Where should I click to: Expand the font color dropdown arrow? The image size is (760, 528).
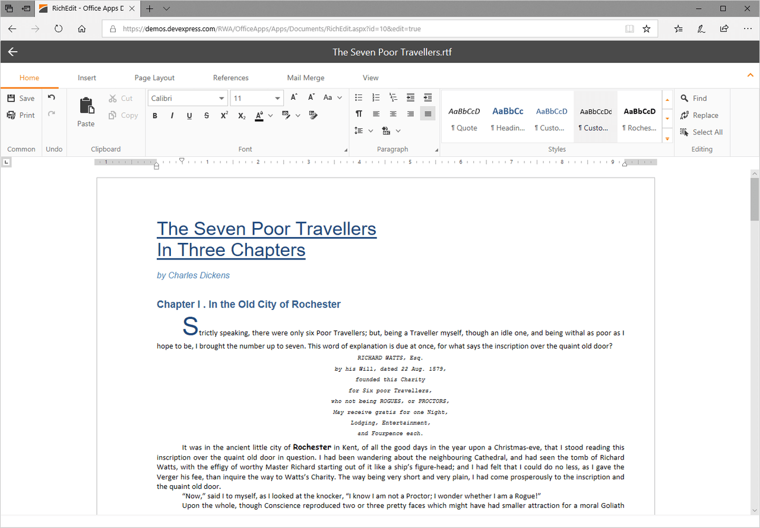(271, 116)
